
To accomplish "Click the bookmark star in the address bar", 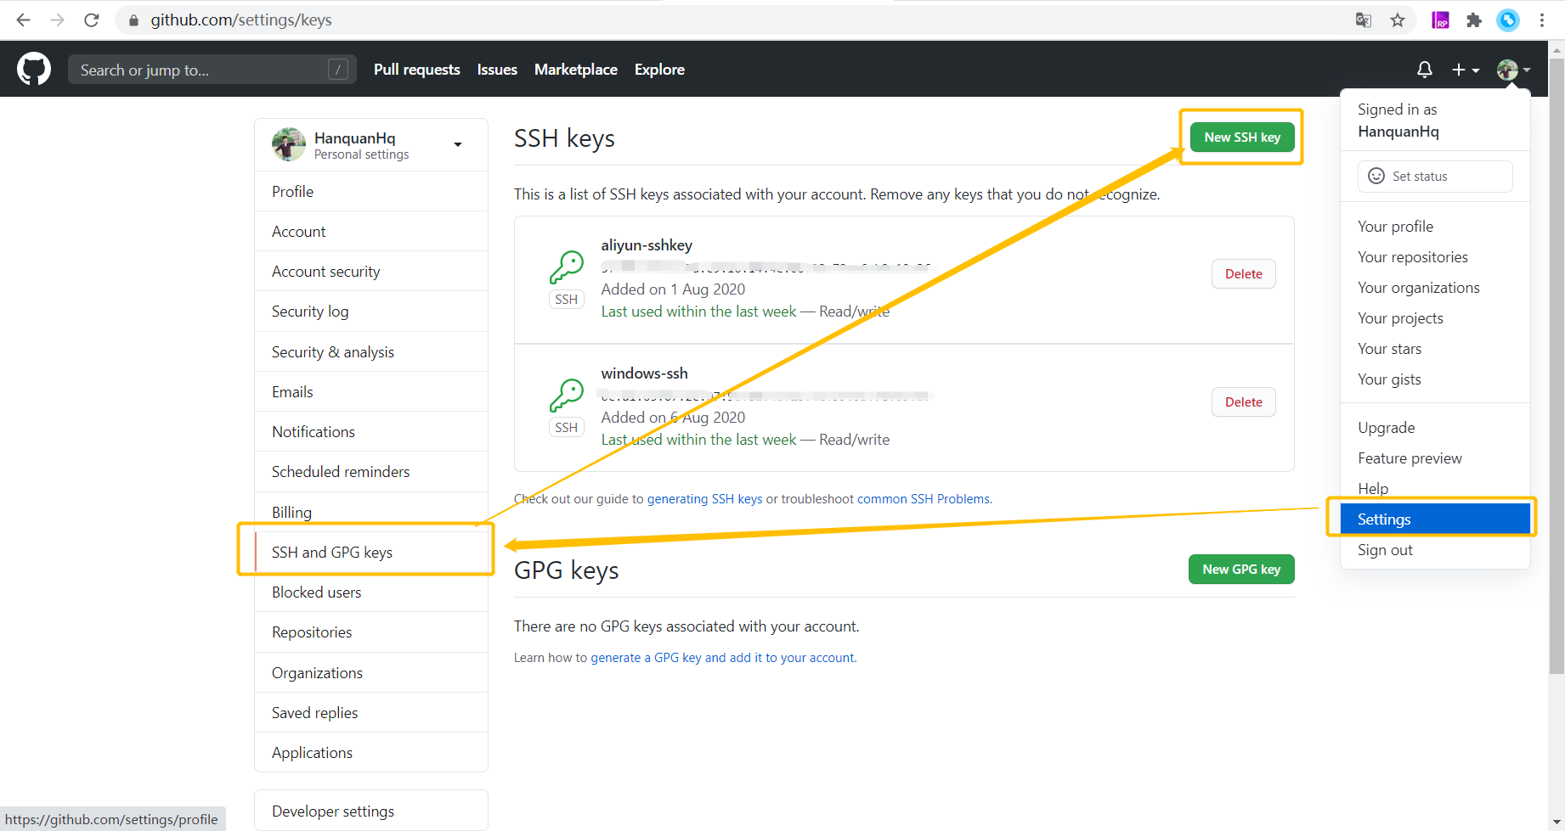I will coord(1398,20).
